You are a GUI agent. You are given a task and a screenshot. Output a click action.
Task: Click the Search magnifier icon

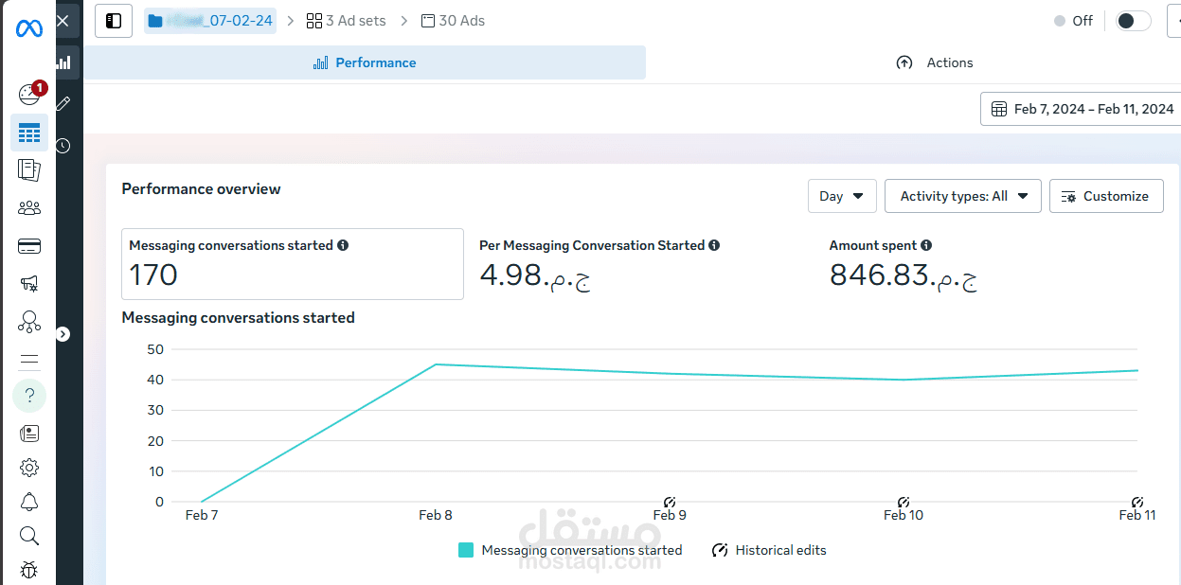[x=29, y=537]
